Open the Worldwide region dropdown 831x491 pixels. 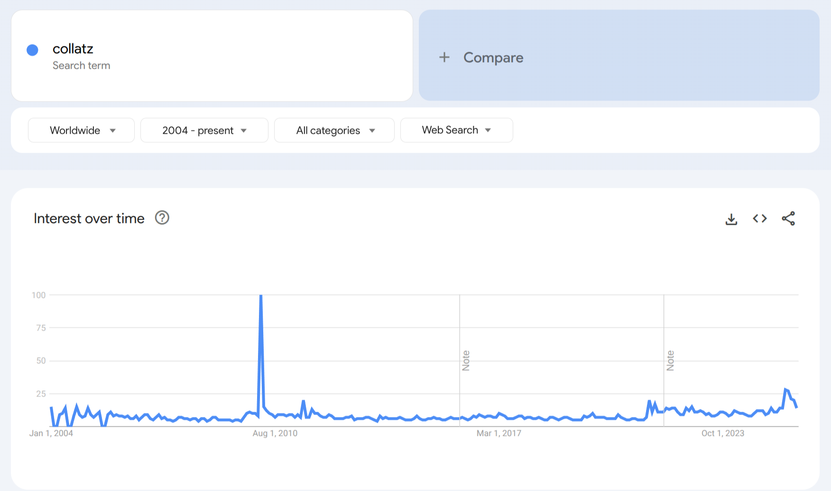coord(81,130)
